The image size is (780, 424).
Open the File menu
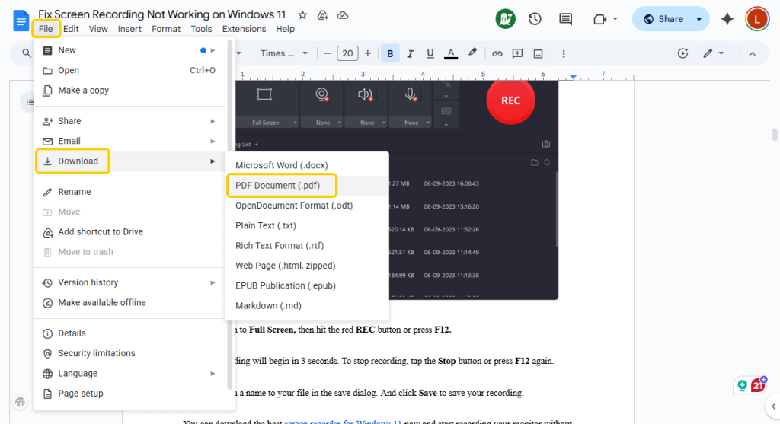[46, 29]
